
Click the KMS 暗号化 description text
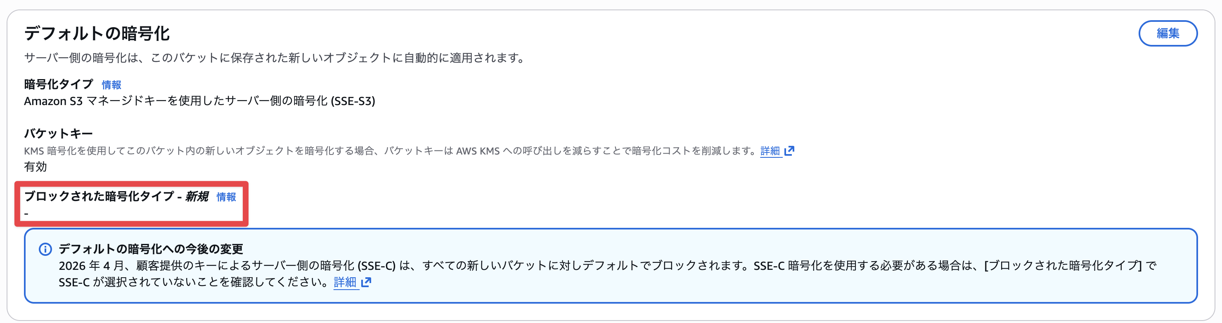pyautogui.click(x=389, y=151)
